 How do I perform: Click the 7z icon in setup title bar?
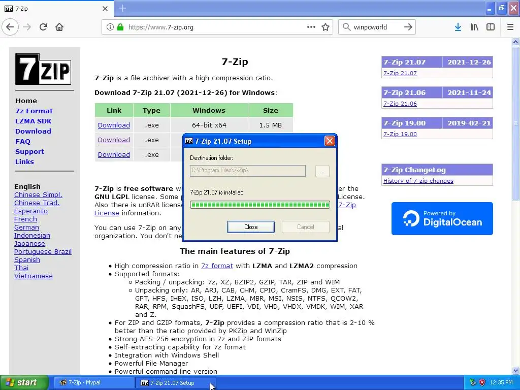coord(189,141)
